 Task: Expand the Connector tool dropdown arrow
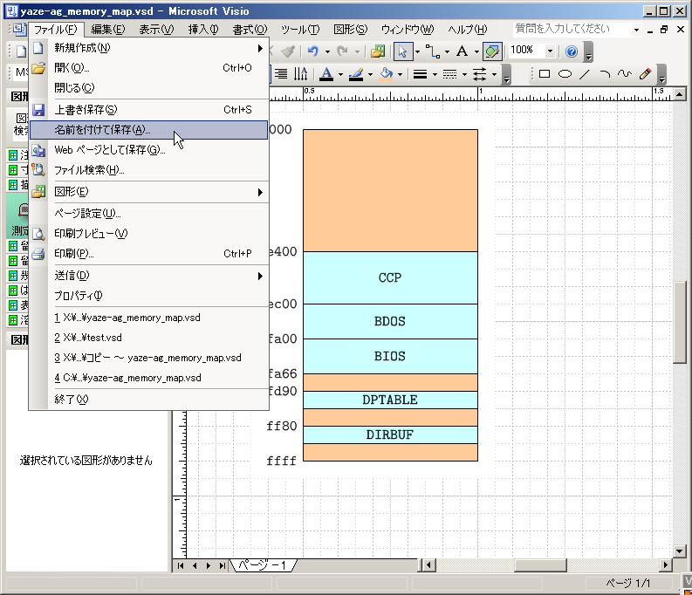click(447, 51)
